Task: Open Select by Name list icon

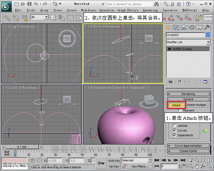Action: [x=62, y=18]
